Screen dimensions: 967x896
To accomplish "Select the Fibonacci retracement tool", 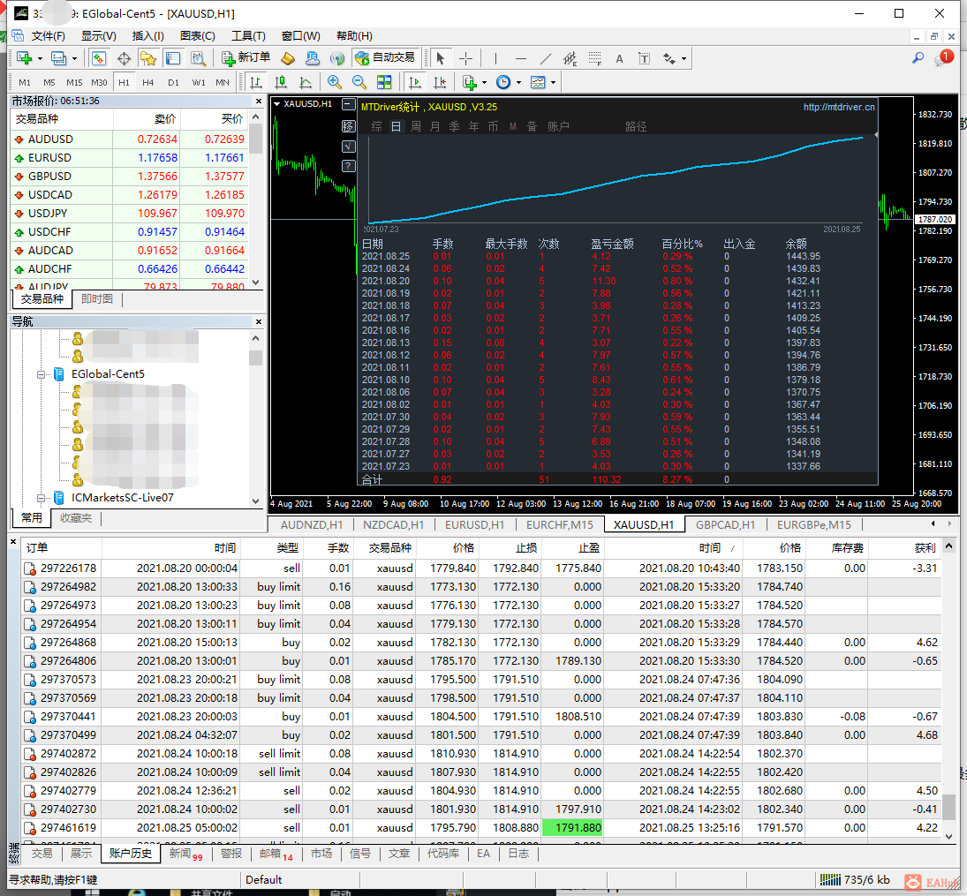I will [594, 58].
